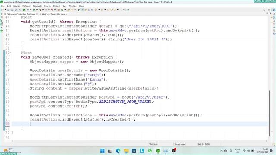276x155 pixels.
Task: Click the toolbar Search magnifier icon
Action: [263, 10]
